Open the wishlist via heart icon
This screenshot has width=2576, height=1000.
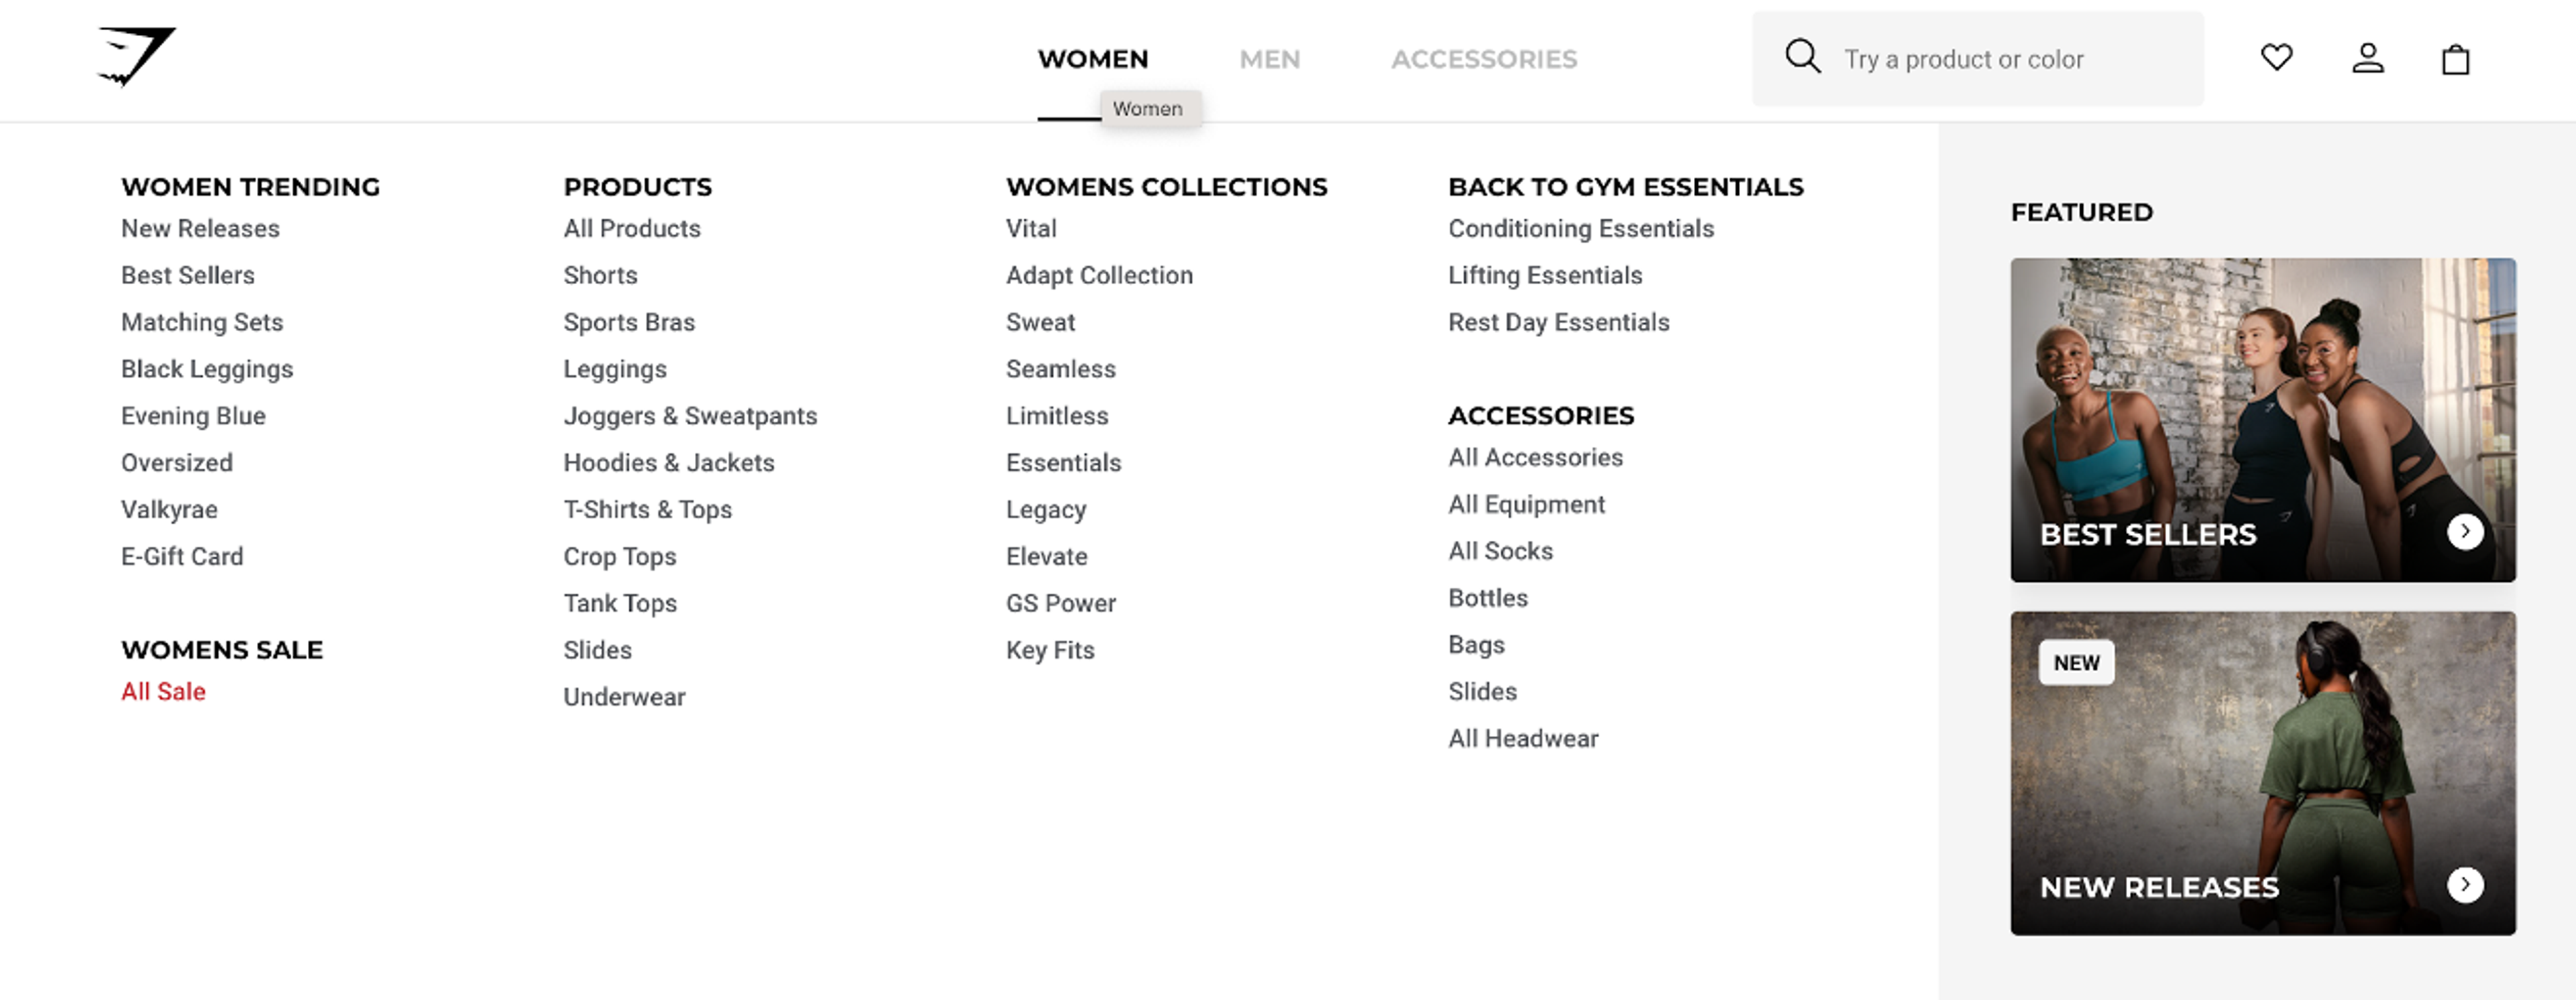tap(2277, 58)
